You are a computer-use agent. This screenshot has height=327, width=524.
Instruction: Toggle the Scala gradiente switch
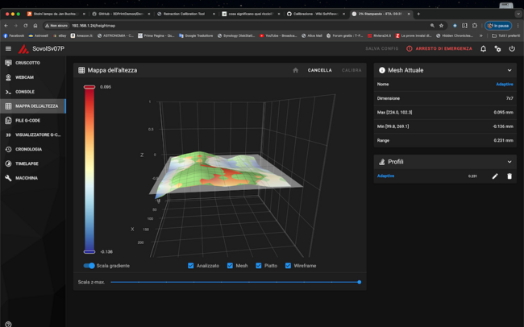tap(89, 265)
